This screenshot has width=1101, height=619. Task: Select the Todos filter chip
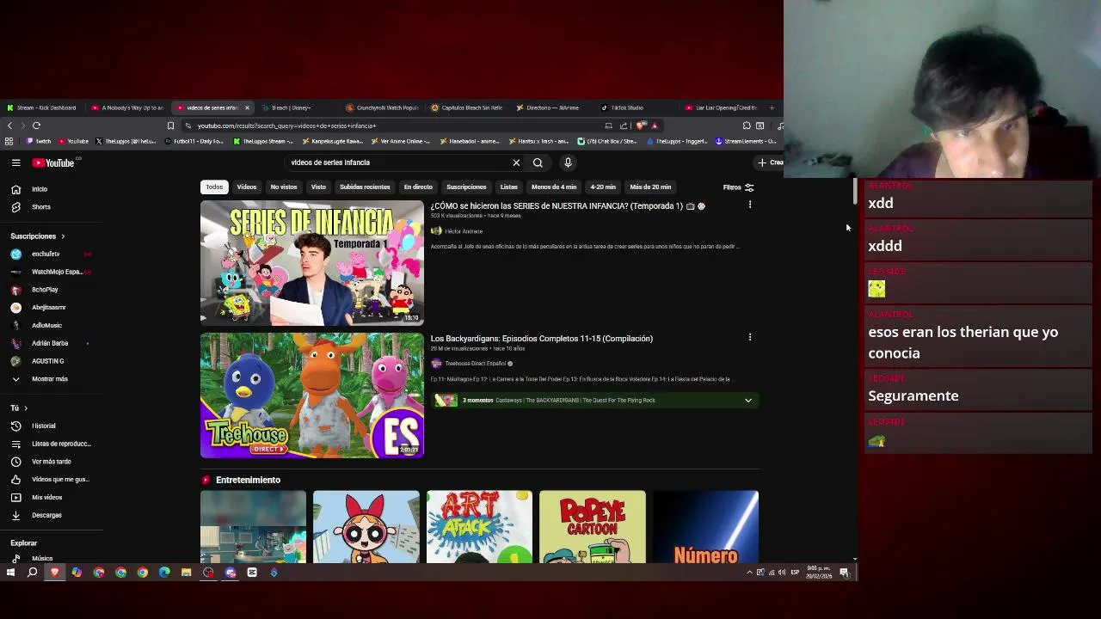click(214, 187)
